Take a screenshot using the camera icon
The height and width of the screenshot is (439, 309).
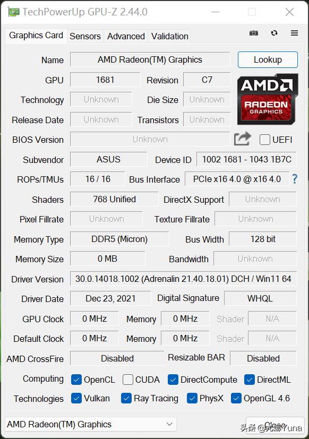coord(253,33)
